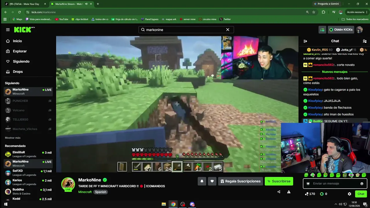Image resolution: width=370 pixels, height=208 pixels.
Task: Clear the markonine search with X
Action: 227,30
